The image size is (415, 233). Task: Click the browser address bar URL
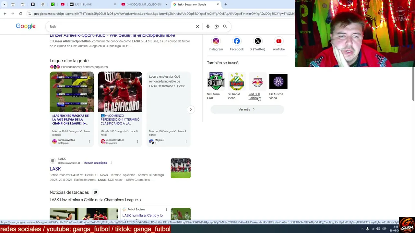pyautogui.click(x=164, y=14)
